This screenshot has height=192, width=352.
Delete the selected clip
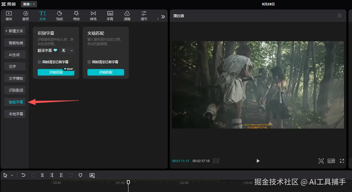(x=71, y=175)
